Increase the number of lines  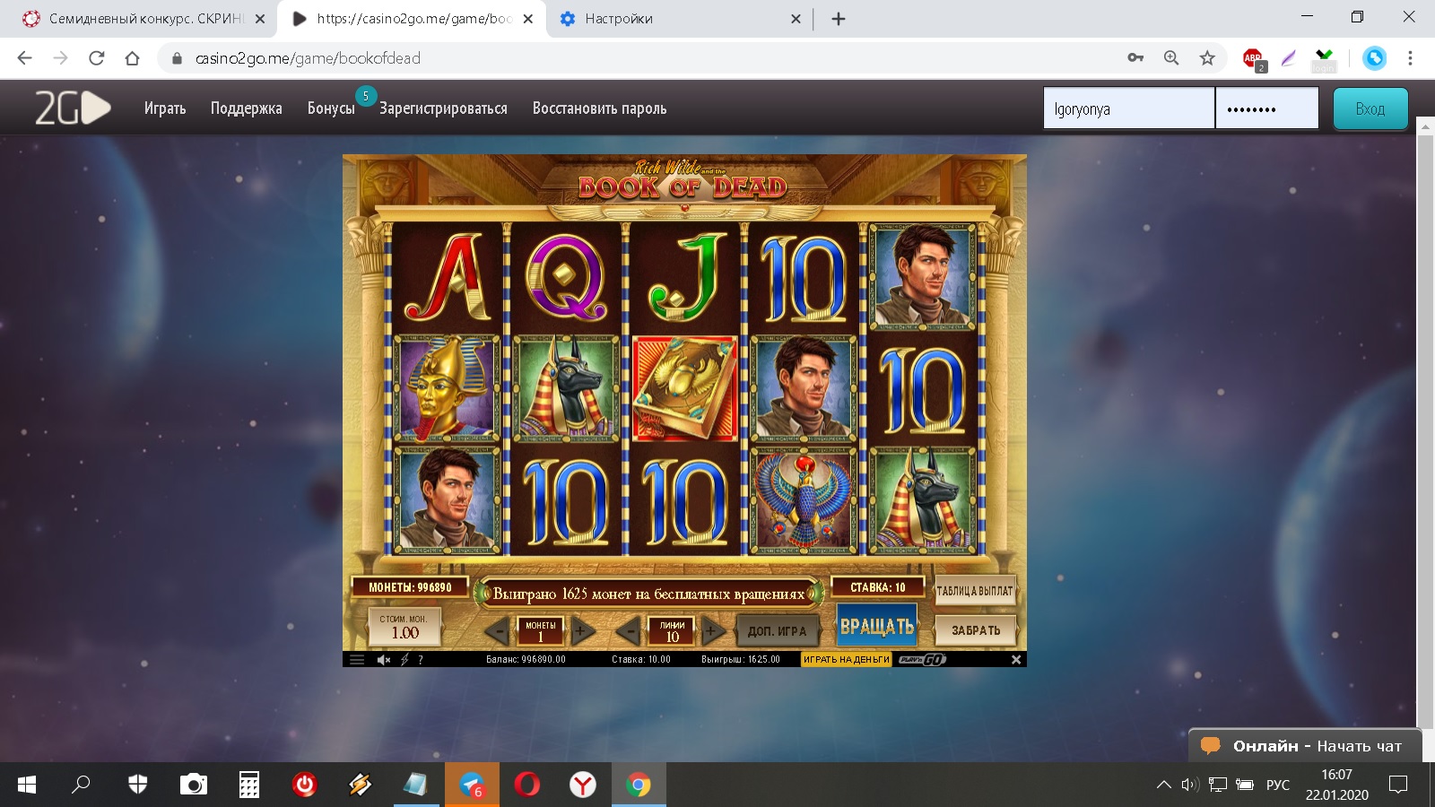tap(712, 631)
